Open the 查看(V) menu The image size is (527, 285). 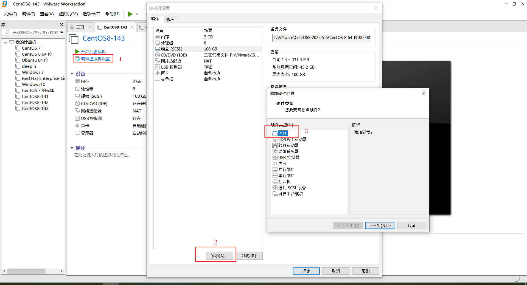click(47, 14)
